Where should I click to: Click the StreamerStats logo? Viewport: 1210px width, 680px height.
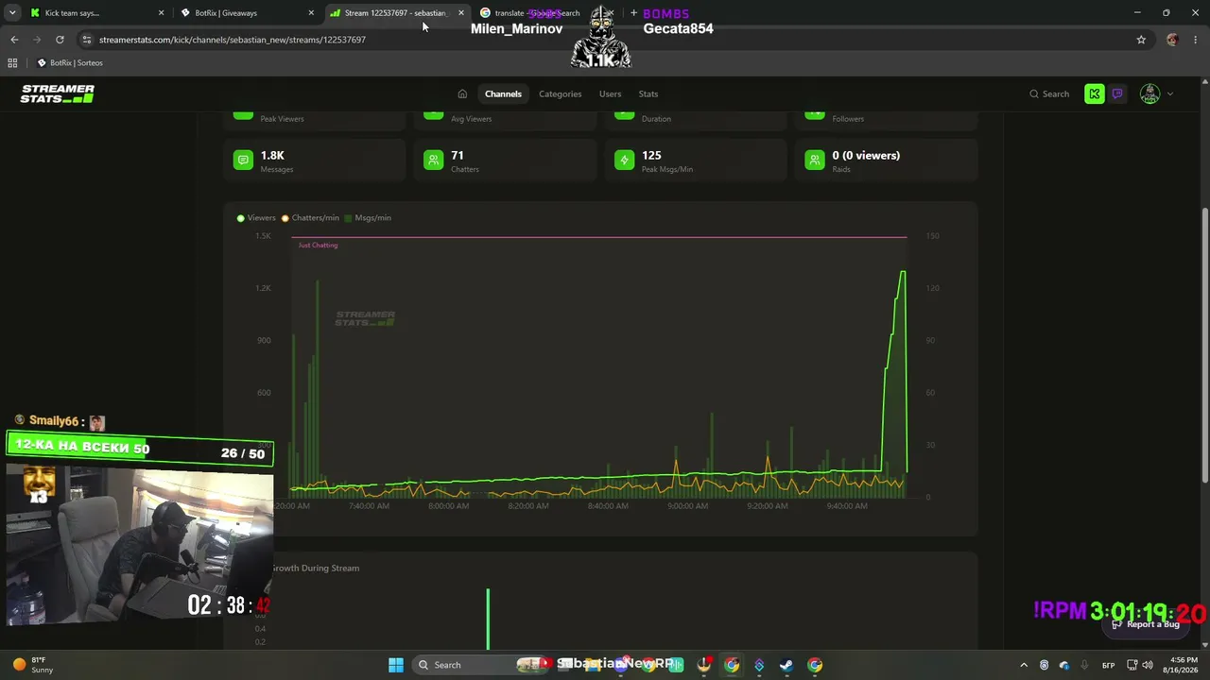tap(58, 93)
